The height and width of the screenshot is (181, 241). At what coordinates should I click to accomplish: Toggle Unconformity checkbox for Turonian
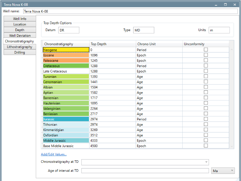206,76
